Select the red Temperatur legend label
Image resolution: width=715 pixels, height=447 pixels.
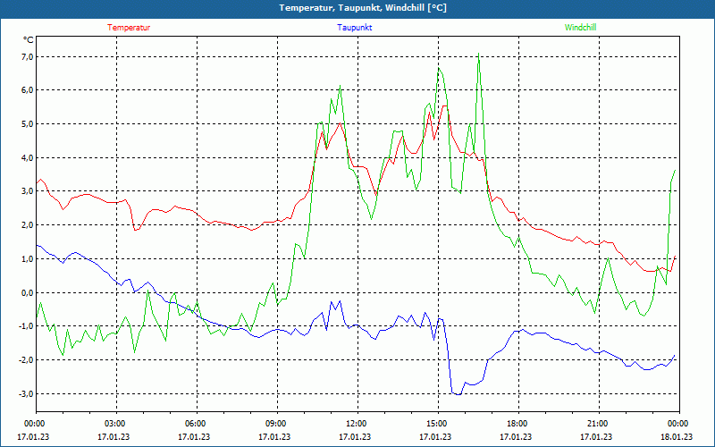129,28
